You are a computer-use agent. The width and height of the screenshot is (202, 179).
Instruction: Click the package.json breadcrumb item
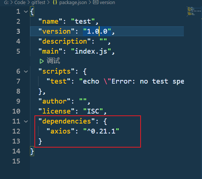click(x=73, y=3)
